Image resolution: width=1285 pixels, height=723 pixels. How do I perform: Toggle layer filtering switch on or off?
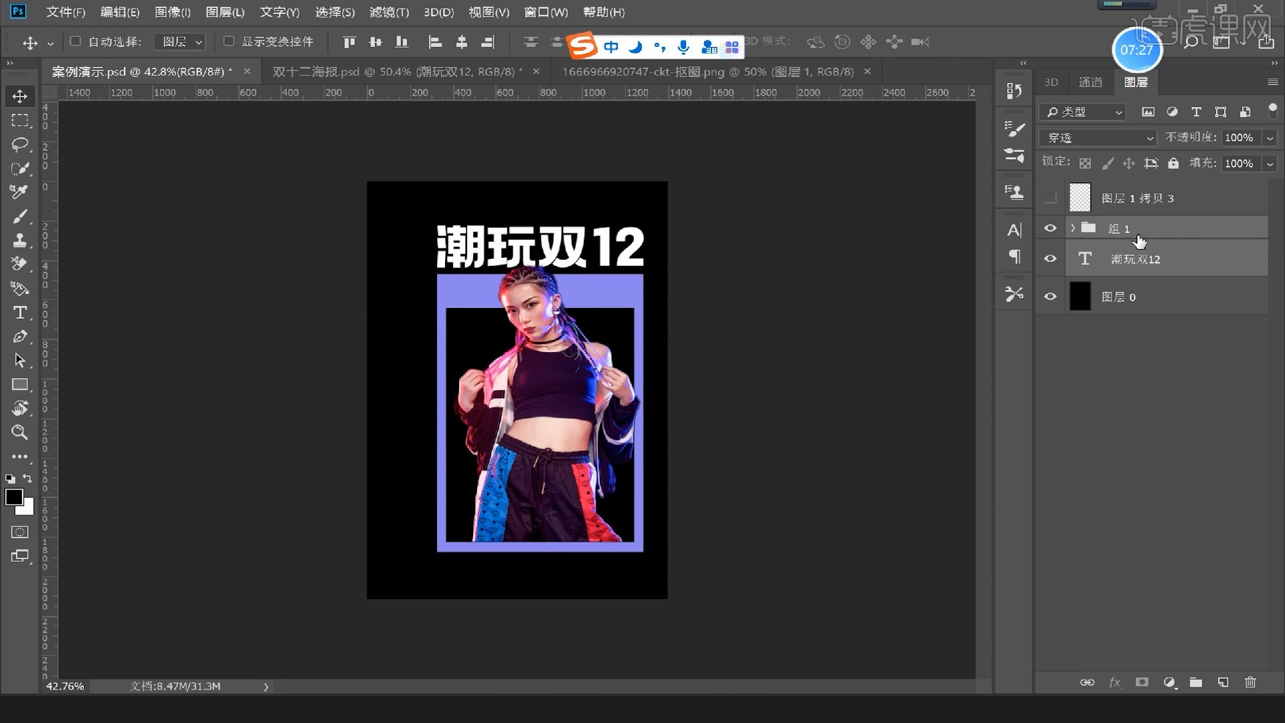1272,111
